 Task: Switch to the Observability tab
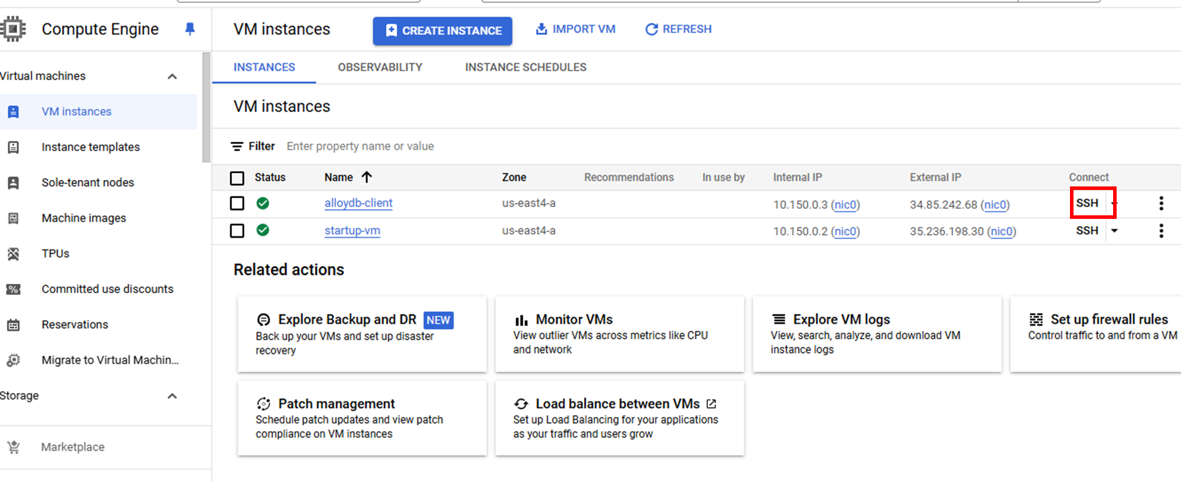click(x=380, y=67)
